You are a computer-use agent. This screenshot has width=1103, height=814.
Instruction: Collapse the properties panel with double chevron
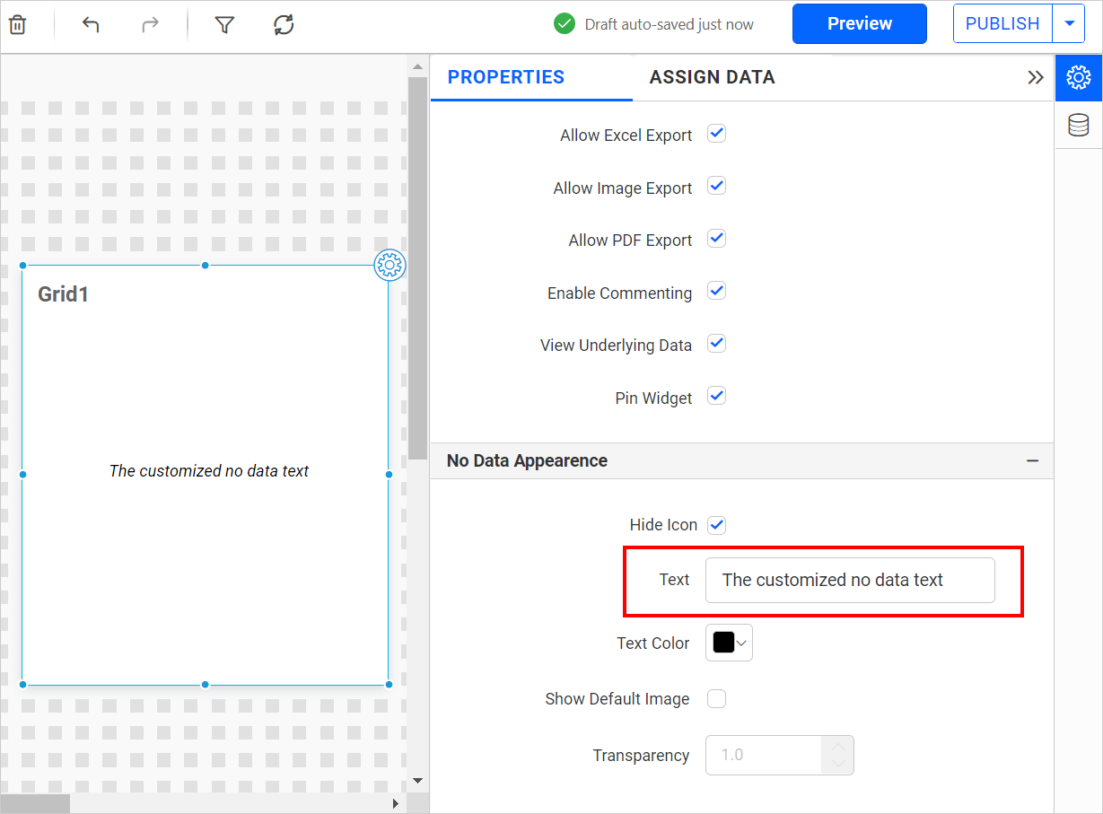click(x=1035, y=77)
